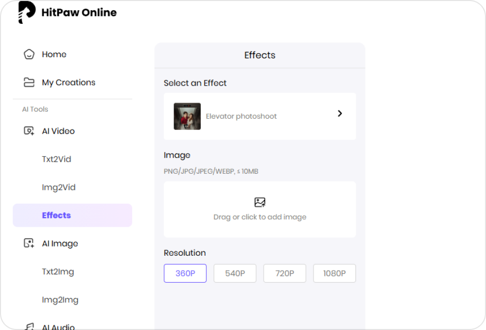Navigate to Img2Img tool
The height and width of the screenshot is (330, 486).
(x=60, y=300)
